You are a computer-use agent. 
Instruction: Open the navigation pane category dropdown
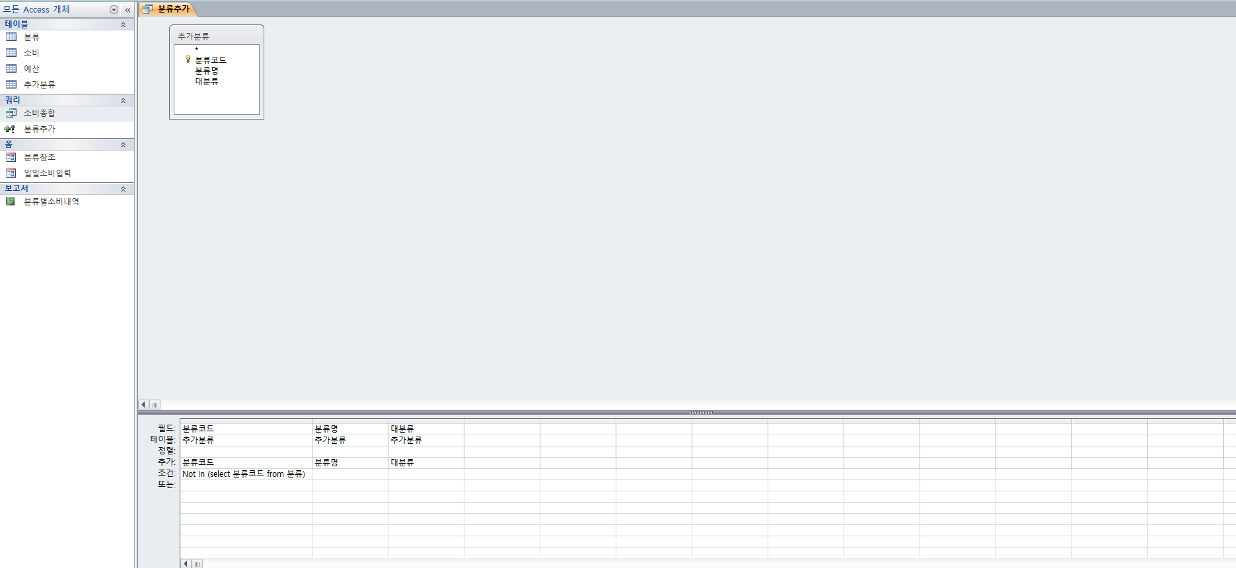pyautogui.click(x=114, y=10)
